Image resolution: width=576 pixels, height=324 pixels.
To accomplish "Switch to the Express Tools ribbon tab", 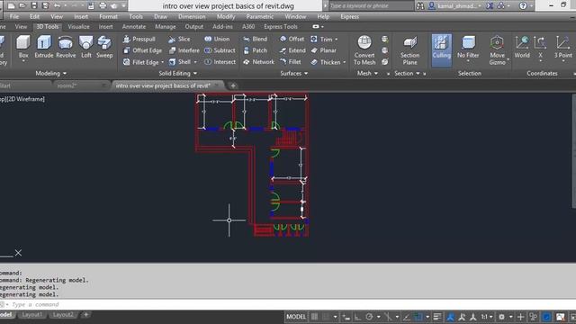I will click(281, 26).
